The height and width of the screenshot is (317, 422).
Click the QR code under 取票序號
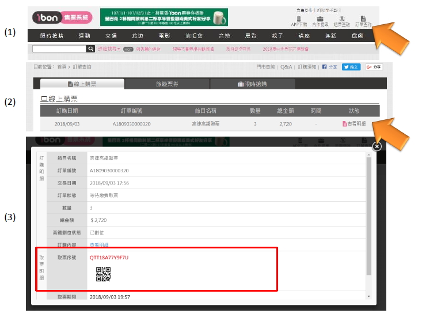104,274
